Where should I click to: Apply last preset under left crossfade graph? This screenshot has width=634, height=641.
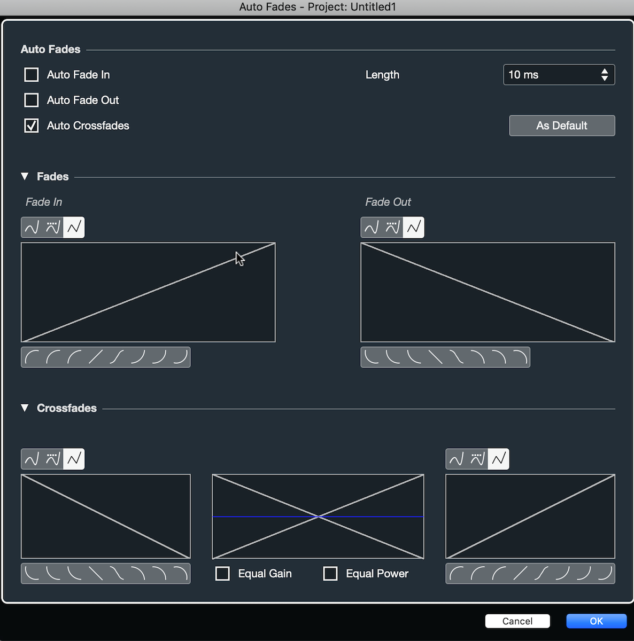[180, 574]
